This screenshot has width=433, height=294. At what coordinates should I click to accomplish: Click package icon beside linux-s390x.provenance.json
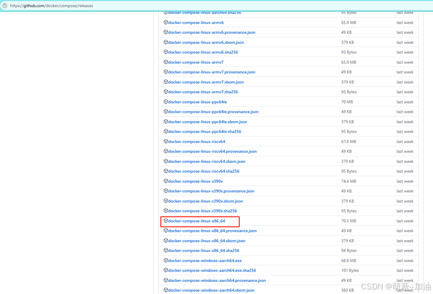tap(166, 191)
